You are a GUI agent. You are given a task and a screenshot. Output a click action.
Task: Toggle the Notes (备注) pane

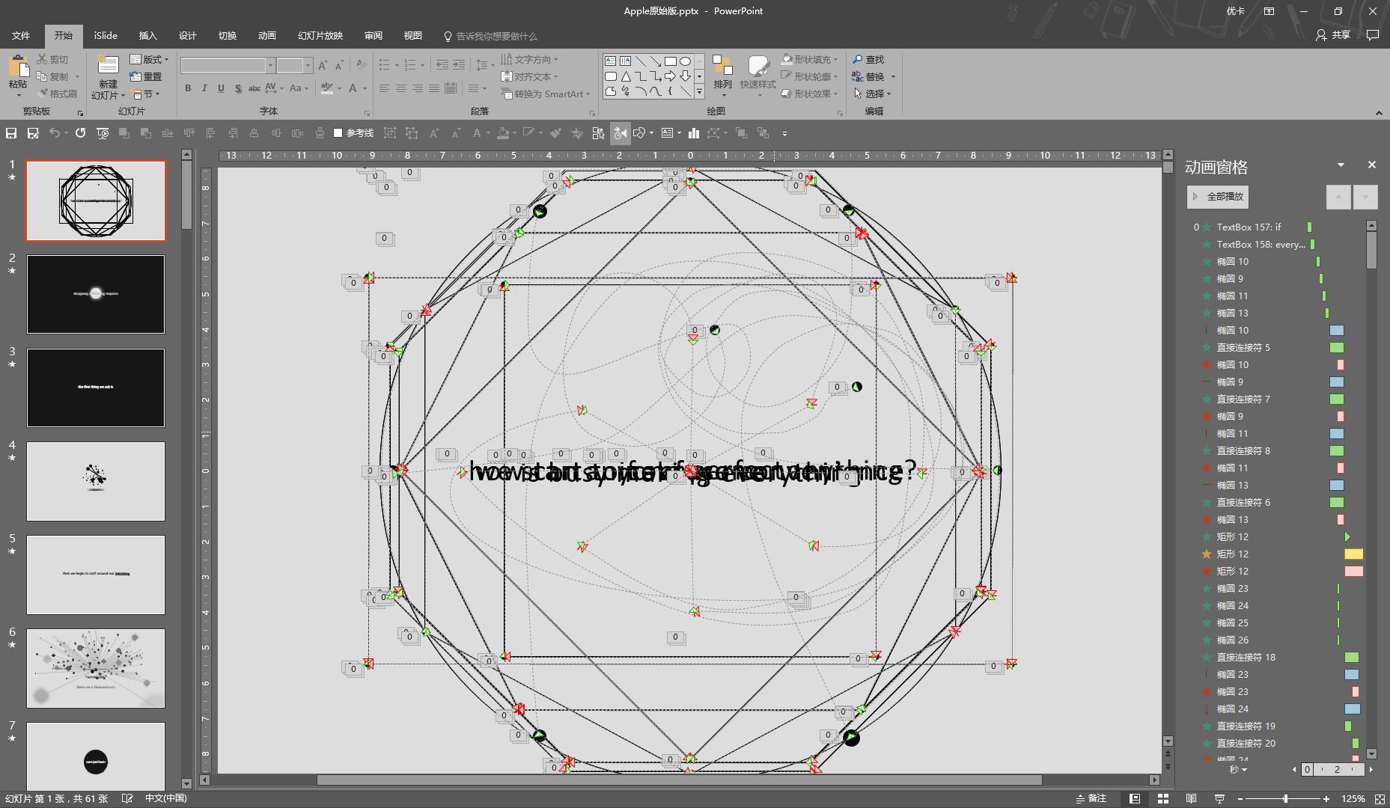(x=1091, y=798)
